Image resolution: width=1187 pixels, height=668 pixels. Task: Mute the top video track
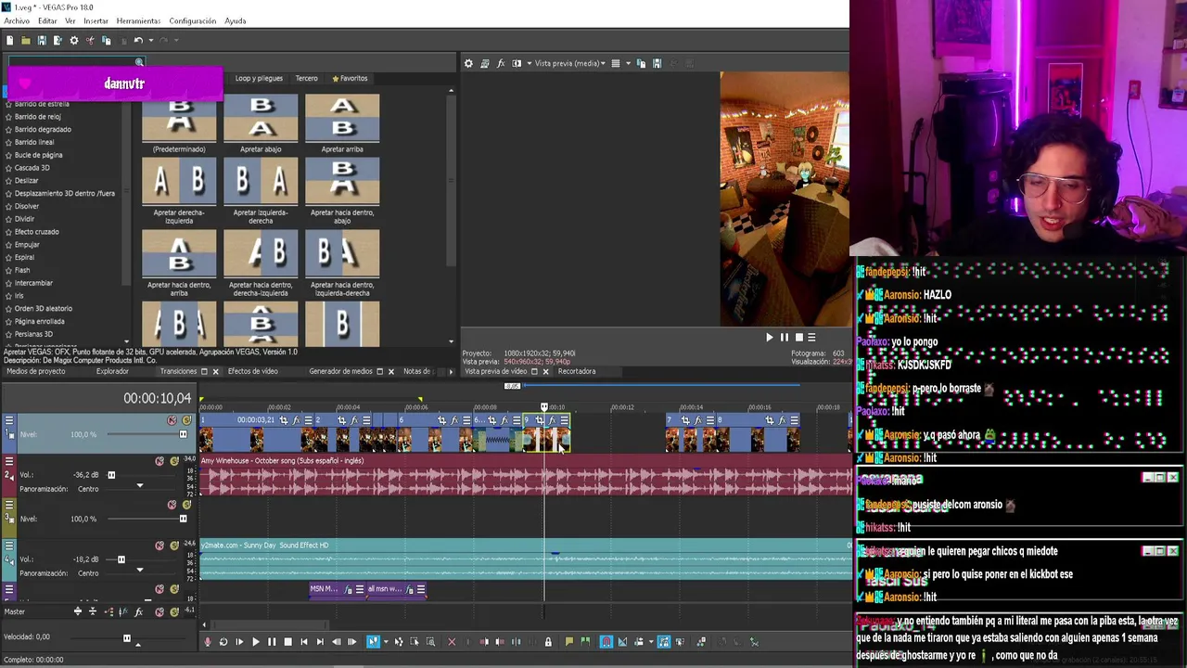point(172,420)
